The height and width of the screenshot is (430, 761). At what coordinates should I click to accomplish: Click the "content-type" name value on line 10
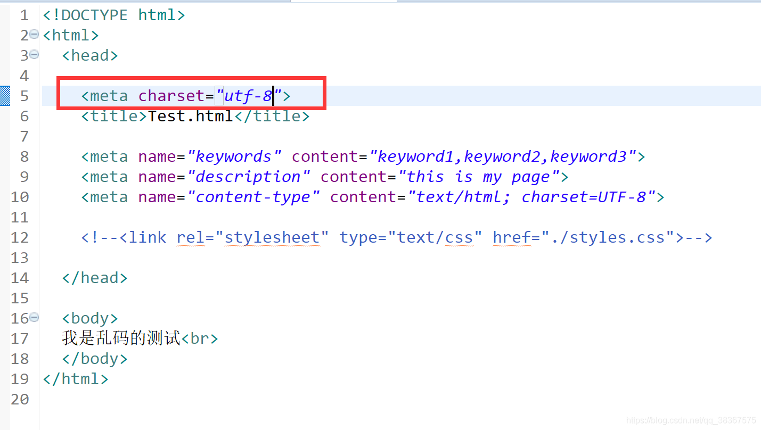[x=253, y=197]
